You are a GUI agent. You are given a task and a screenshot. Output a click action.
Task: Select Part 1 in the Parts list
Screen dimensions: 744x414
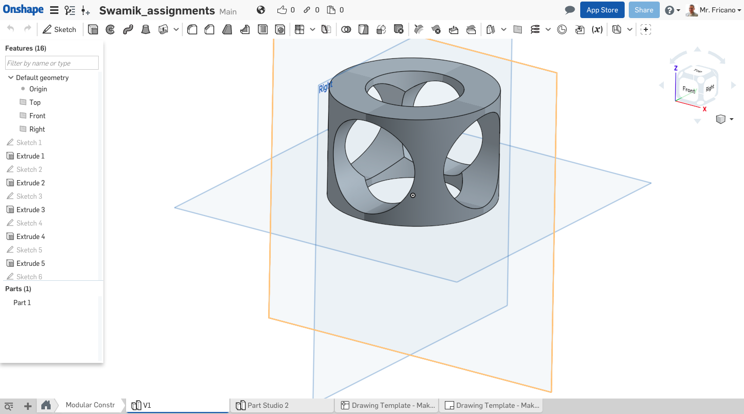(22, 302)
